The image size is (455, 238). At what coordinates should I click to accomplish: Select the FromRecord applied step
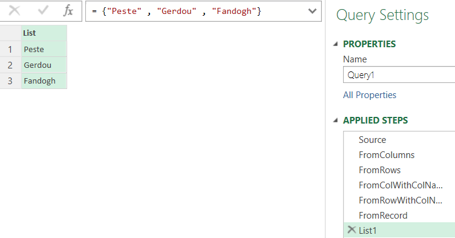click(x=399, y=216)
